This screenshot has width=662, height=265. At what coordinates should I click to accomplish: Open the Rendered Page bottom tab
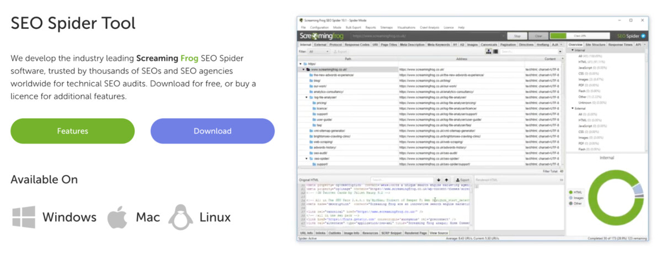[x=415, y=233]
